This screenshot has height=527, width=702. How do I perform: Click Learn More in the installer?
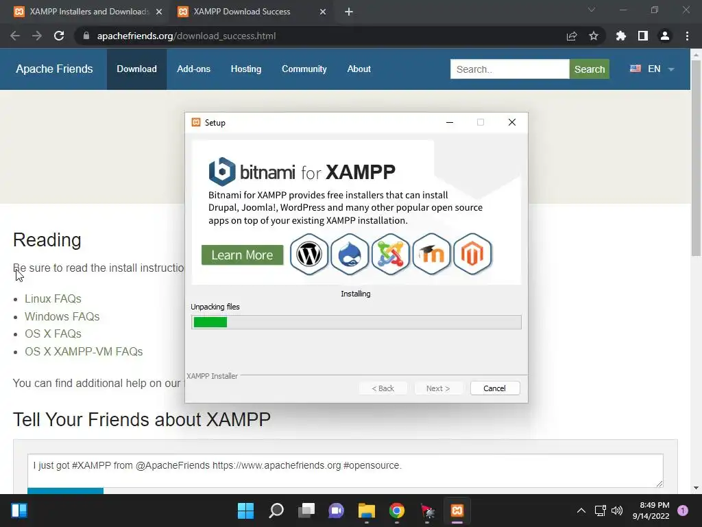click(242, 255)
